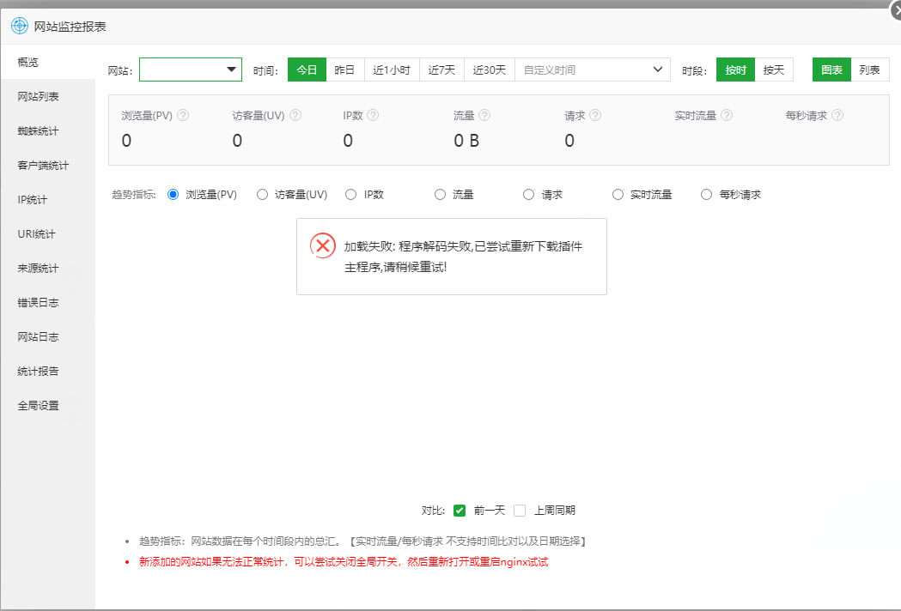Click the help icon beside 访客量(UV)
This screenshot has height=611, width=901.
point(295,116)
